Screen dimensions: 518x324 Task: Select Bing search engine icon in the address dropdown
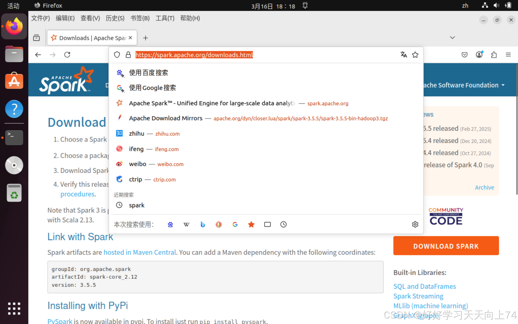(x=203, y=224)
